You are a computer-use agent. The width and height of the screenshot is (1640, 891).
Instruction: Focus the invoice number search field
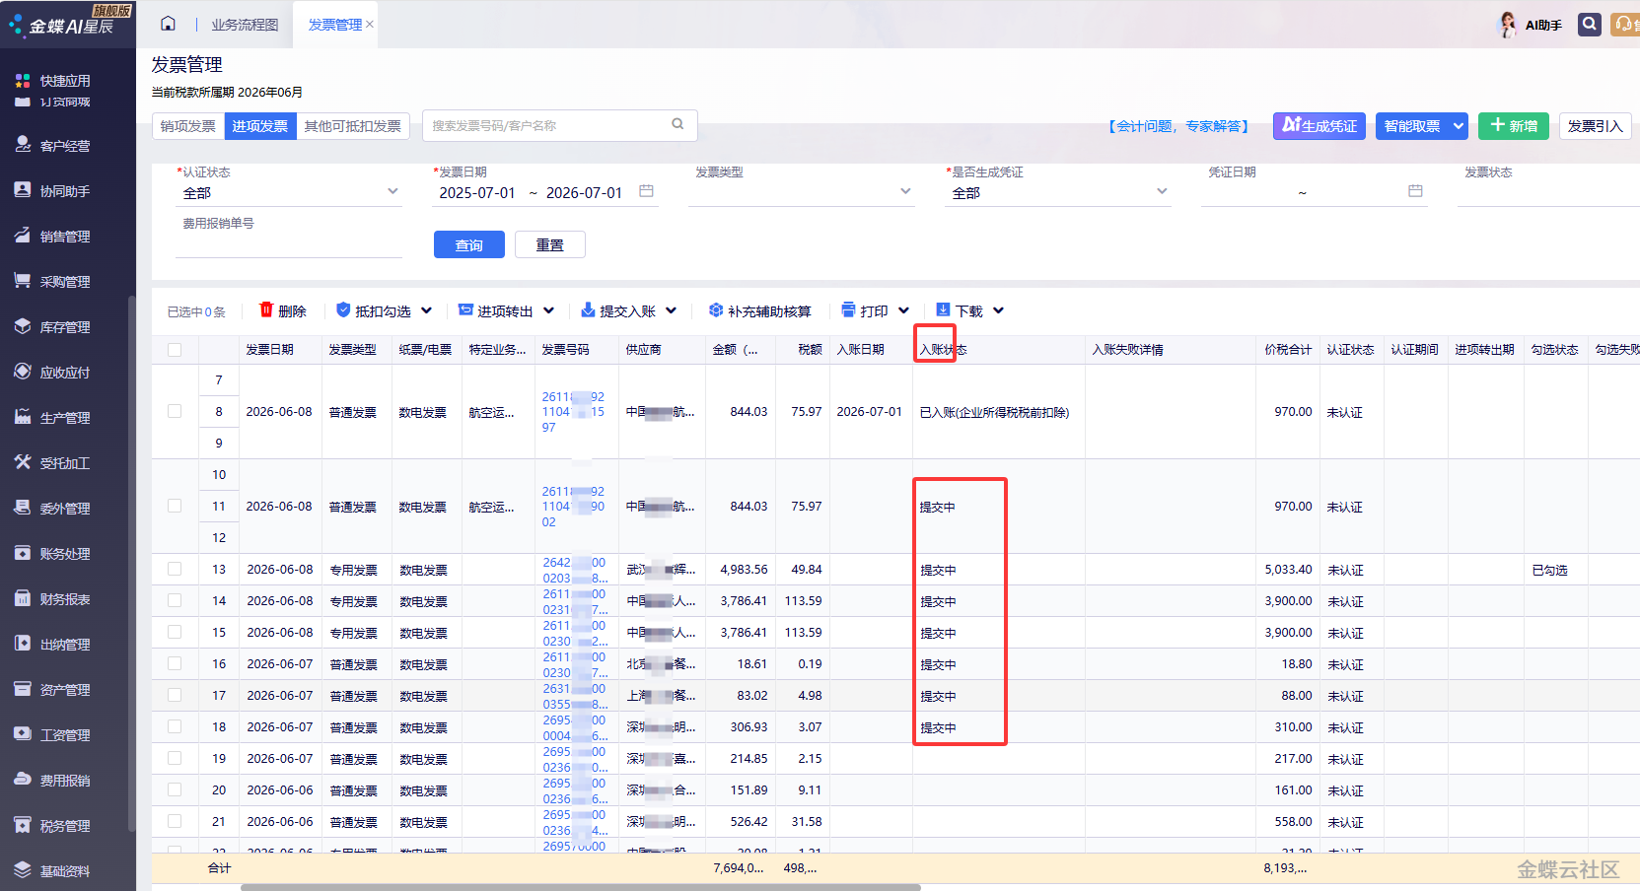point(548,125)
